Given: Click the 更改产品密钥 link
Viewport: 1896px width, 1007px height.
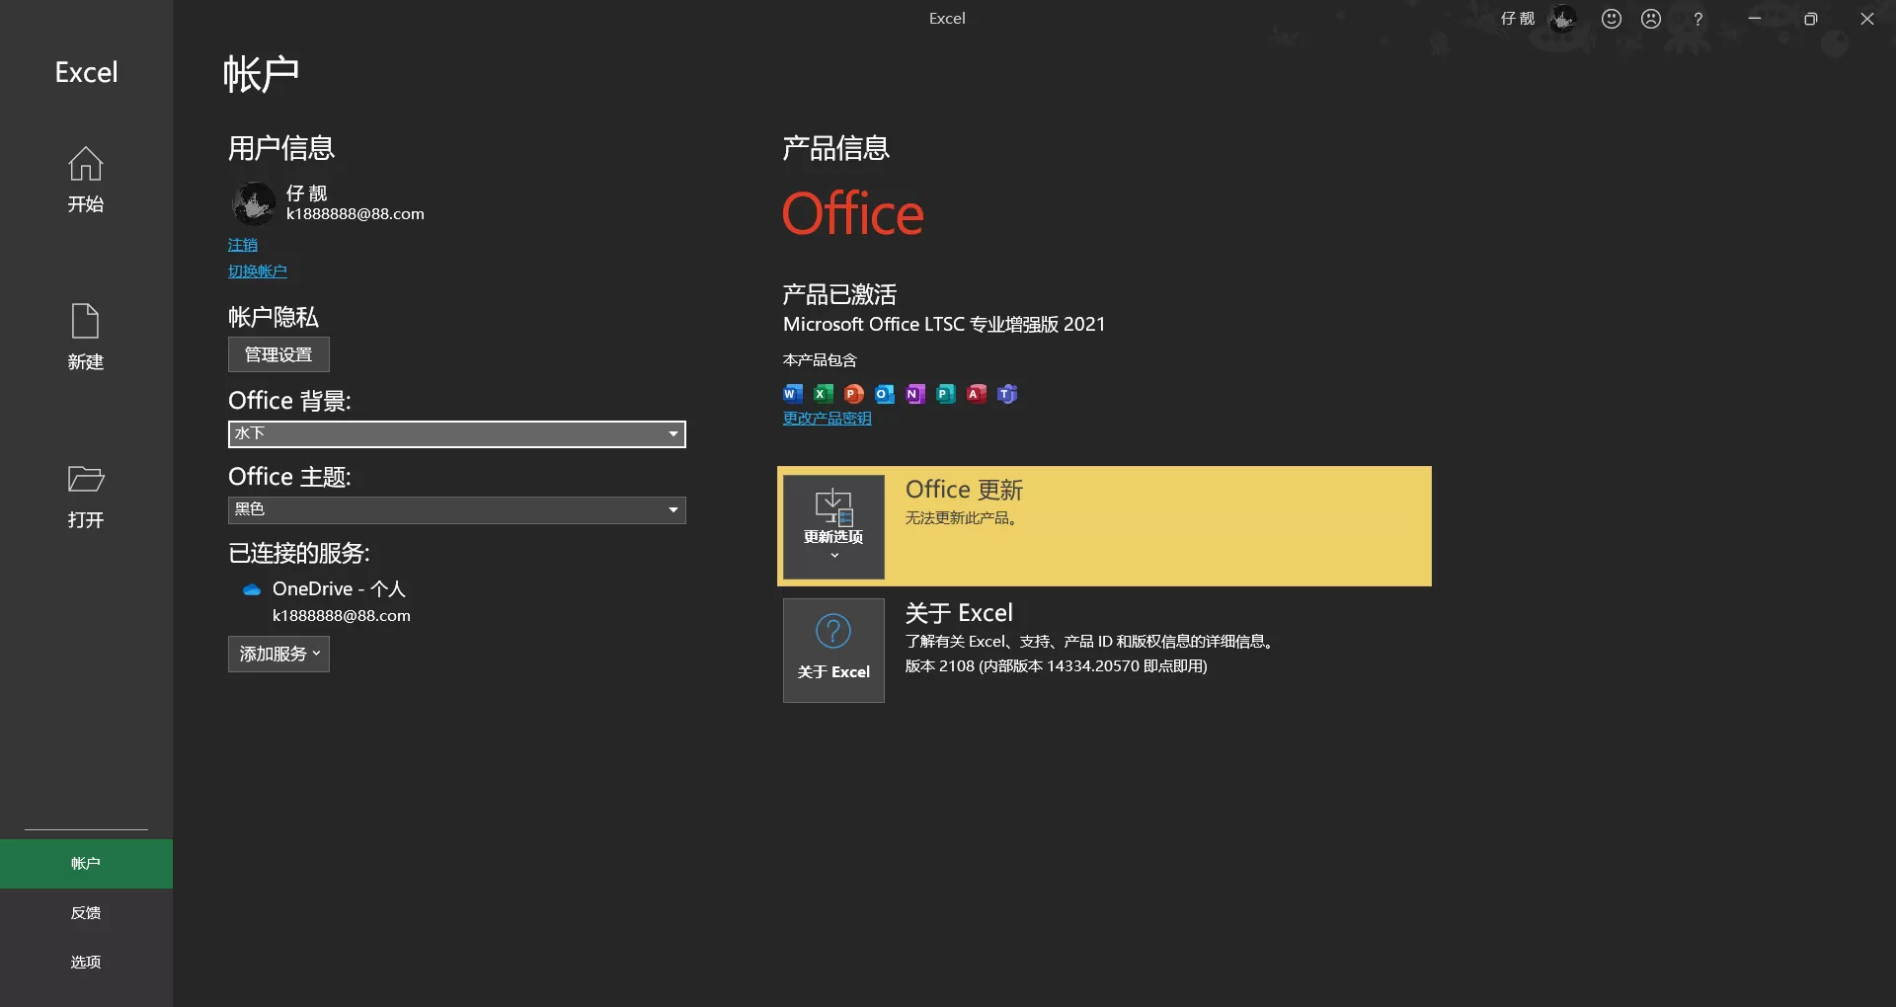Looking at the screenshot, I should (827, 417).
